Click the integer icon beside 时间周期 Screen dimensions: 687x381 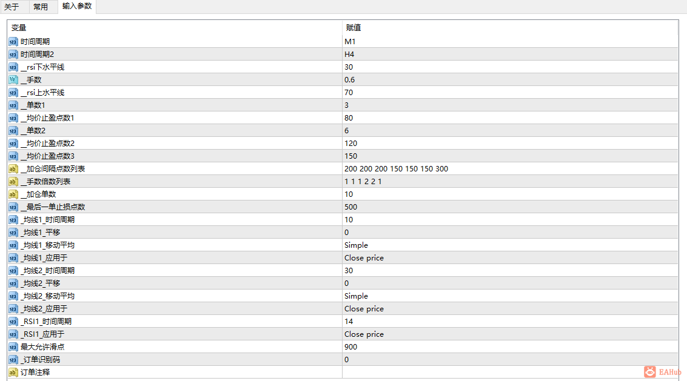tap(13, 42)
